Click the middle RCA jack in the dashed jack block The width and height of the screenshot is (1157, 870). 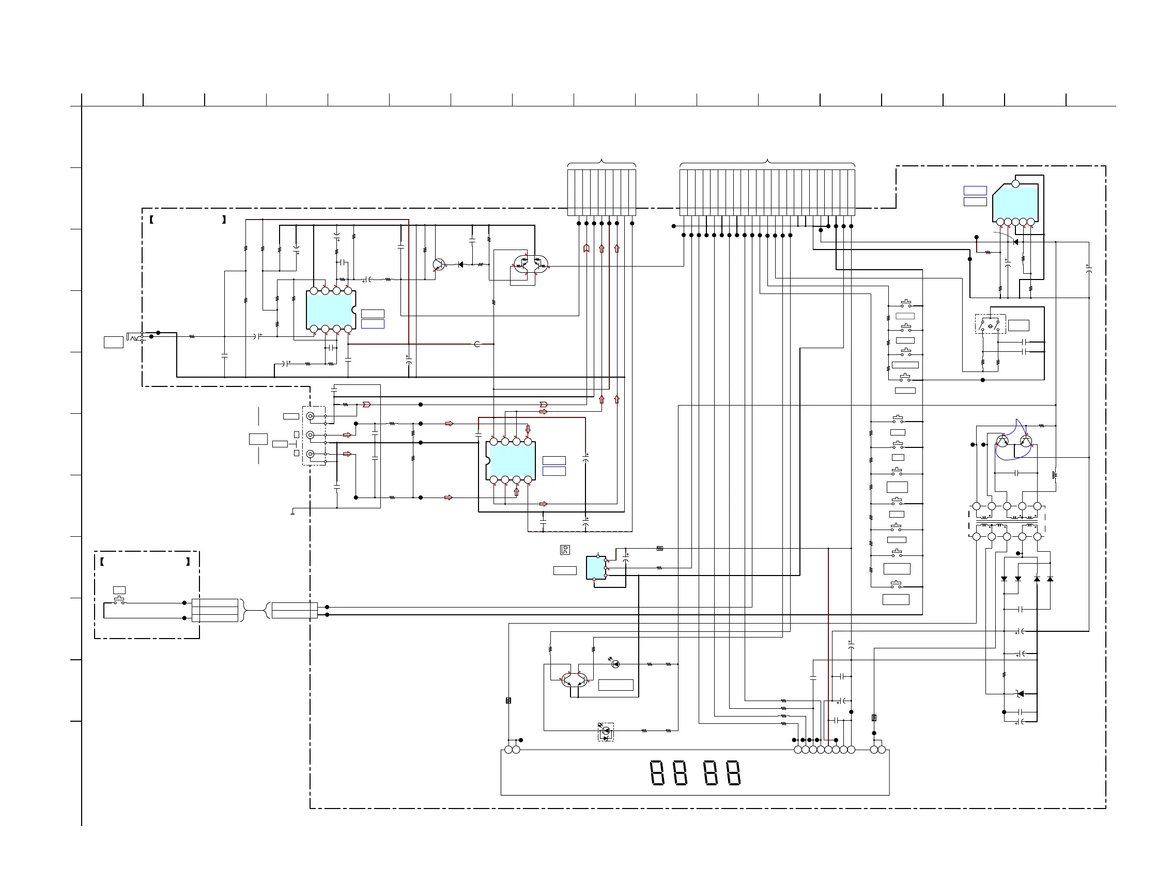click(310, 435)
